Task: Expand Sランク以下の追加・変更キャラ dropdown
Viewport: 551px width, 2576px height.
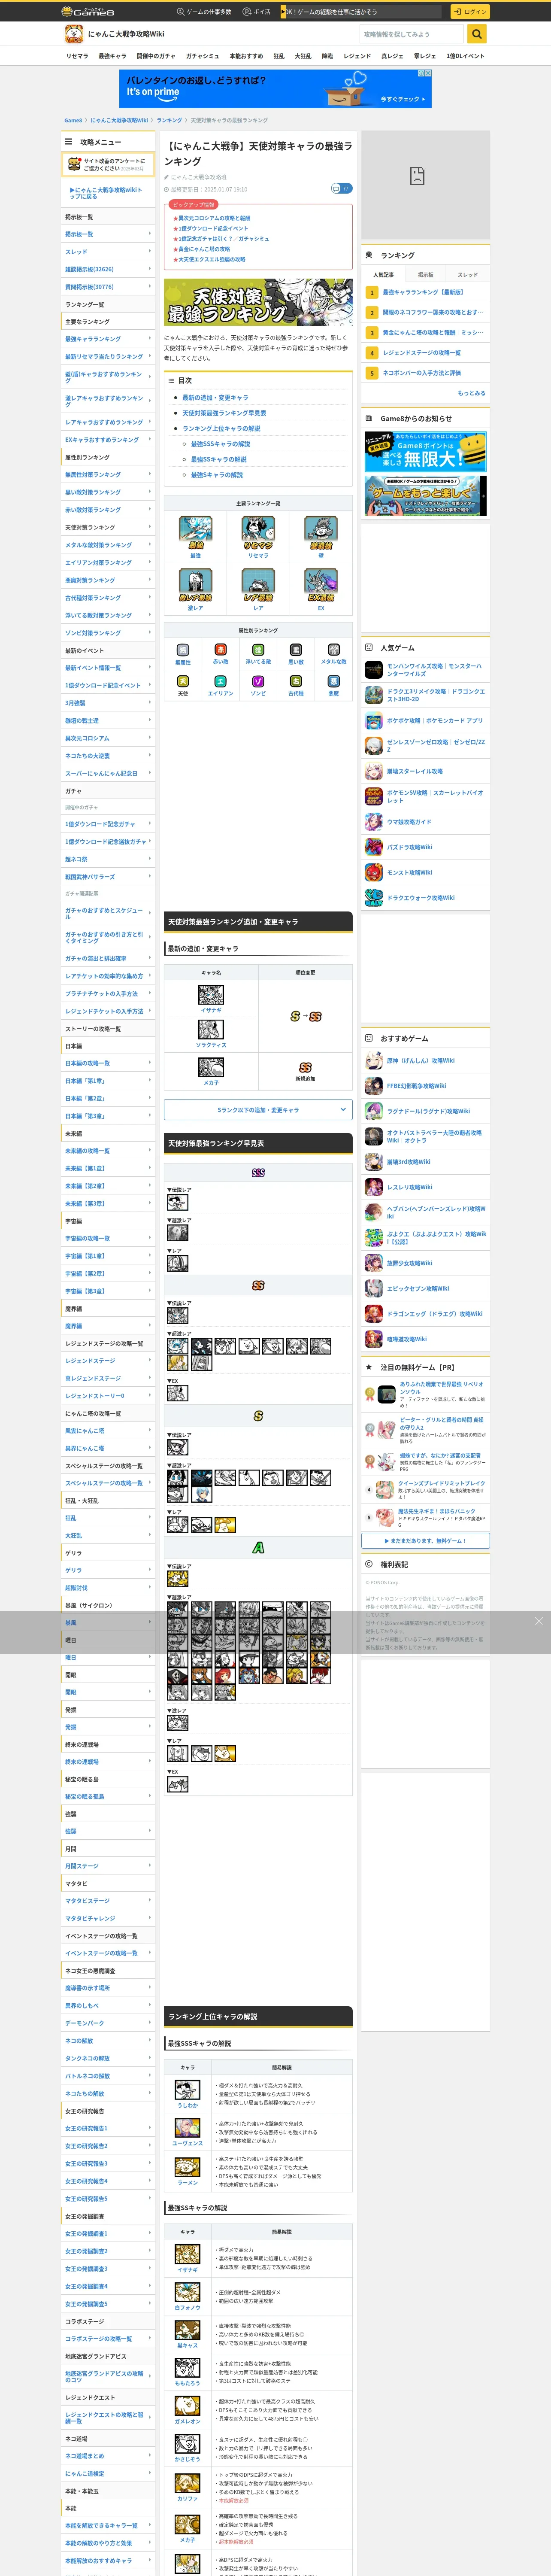Action: 258,1109
